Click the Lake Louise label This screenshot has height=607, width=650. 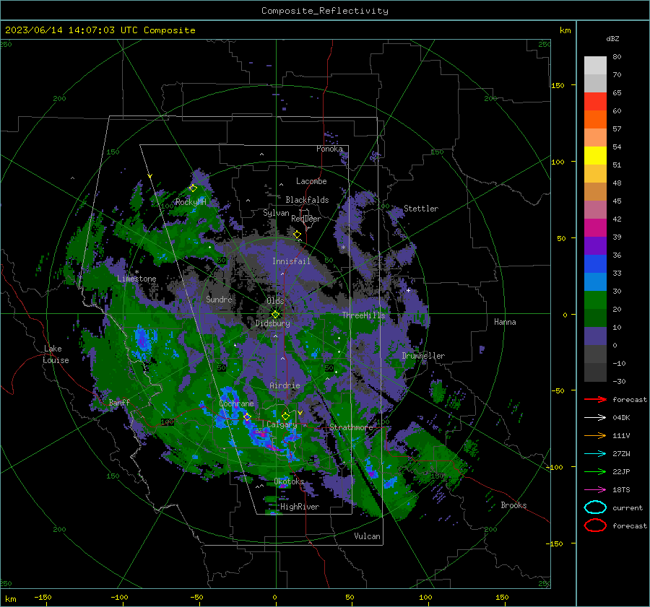coord(56,354)
